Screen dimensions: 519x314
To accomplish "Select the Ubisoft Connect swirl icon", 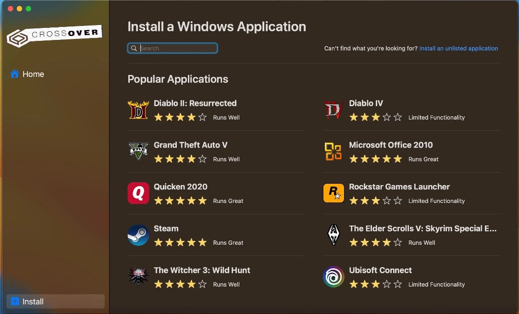I will pos(334,277).
